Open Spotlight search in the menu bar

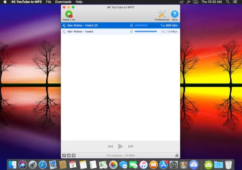tap(228, 2)
